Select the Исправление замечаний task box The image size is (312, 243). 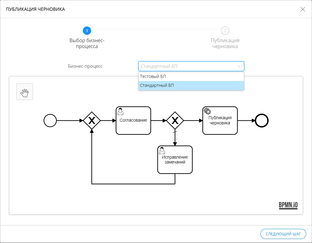175,163
